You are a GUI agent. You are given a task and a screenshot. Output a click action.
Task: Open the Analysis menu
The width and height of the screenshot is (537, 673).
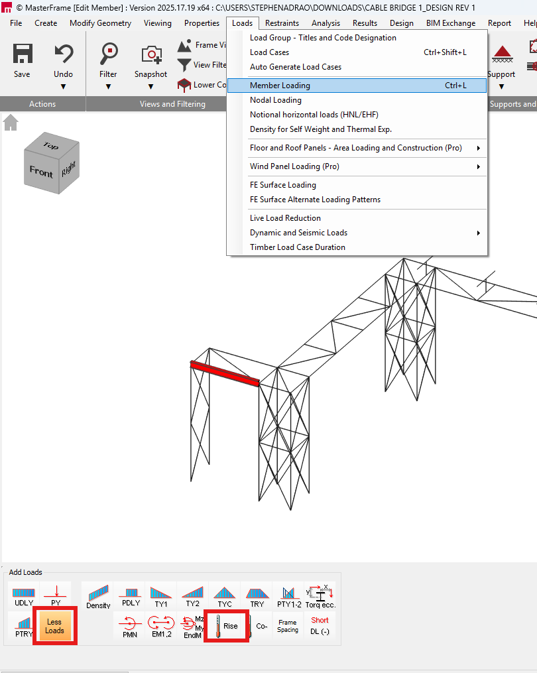326,23
